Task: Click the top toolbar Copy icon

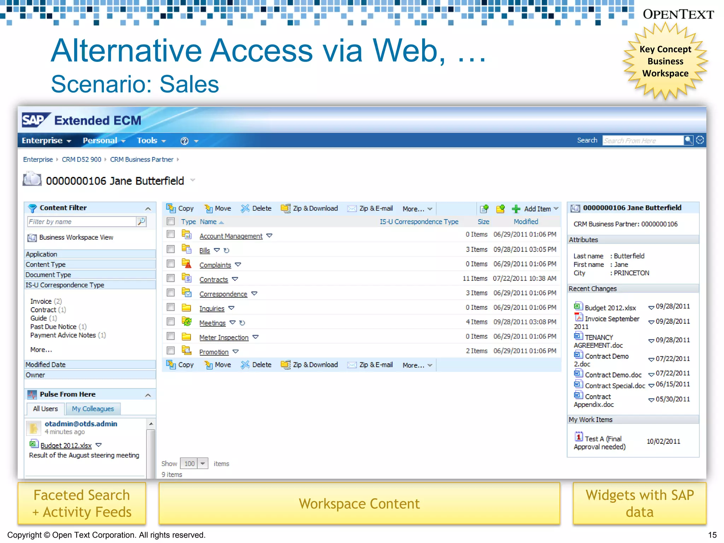Action: (x=171, y=208)
